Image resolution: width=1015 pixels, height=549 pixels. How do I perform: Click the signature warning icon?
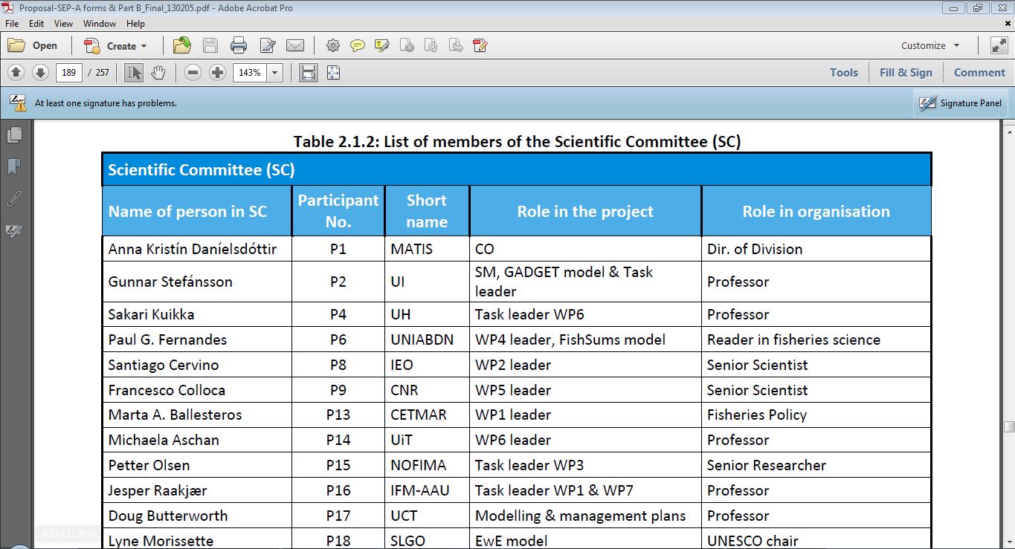coord(17,103)
